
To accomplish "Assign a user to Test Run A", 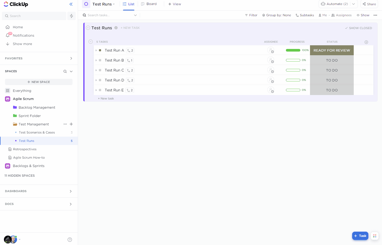I will click(x=271, y=50).
